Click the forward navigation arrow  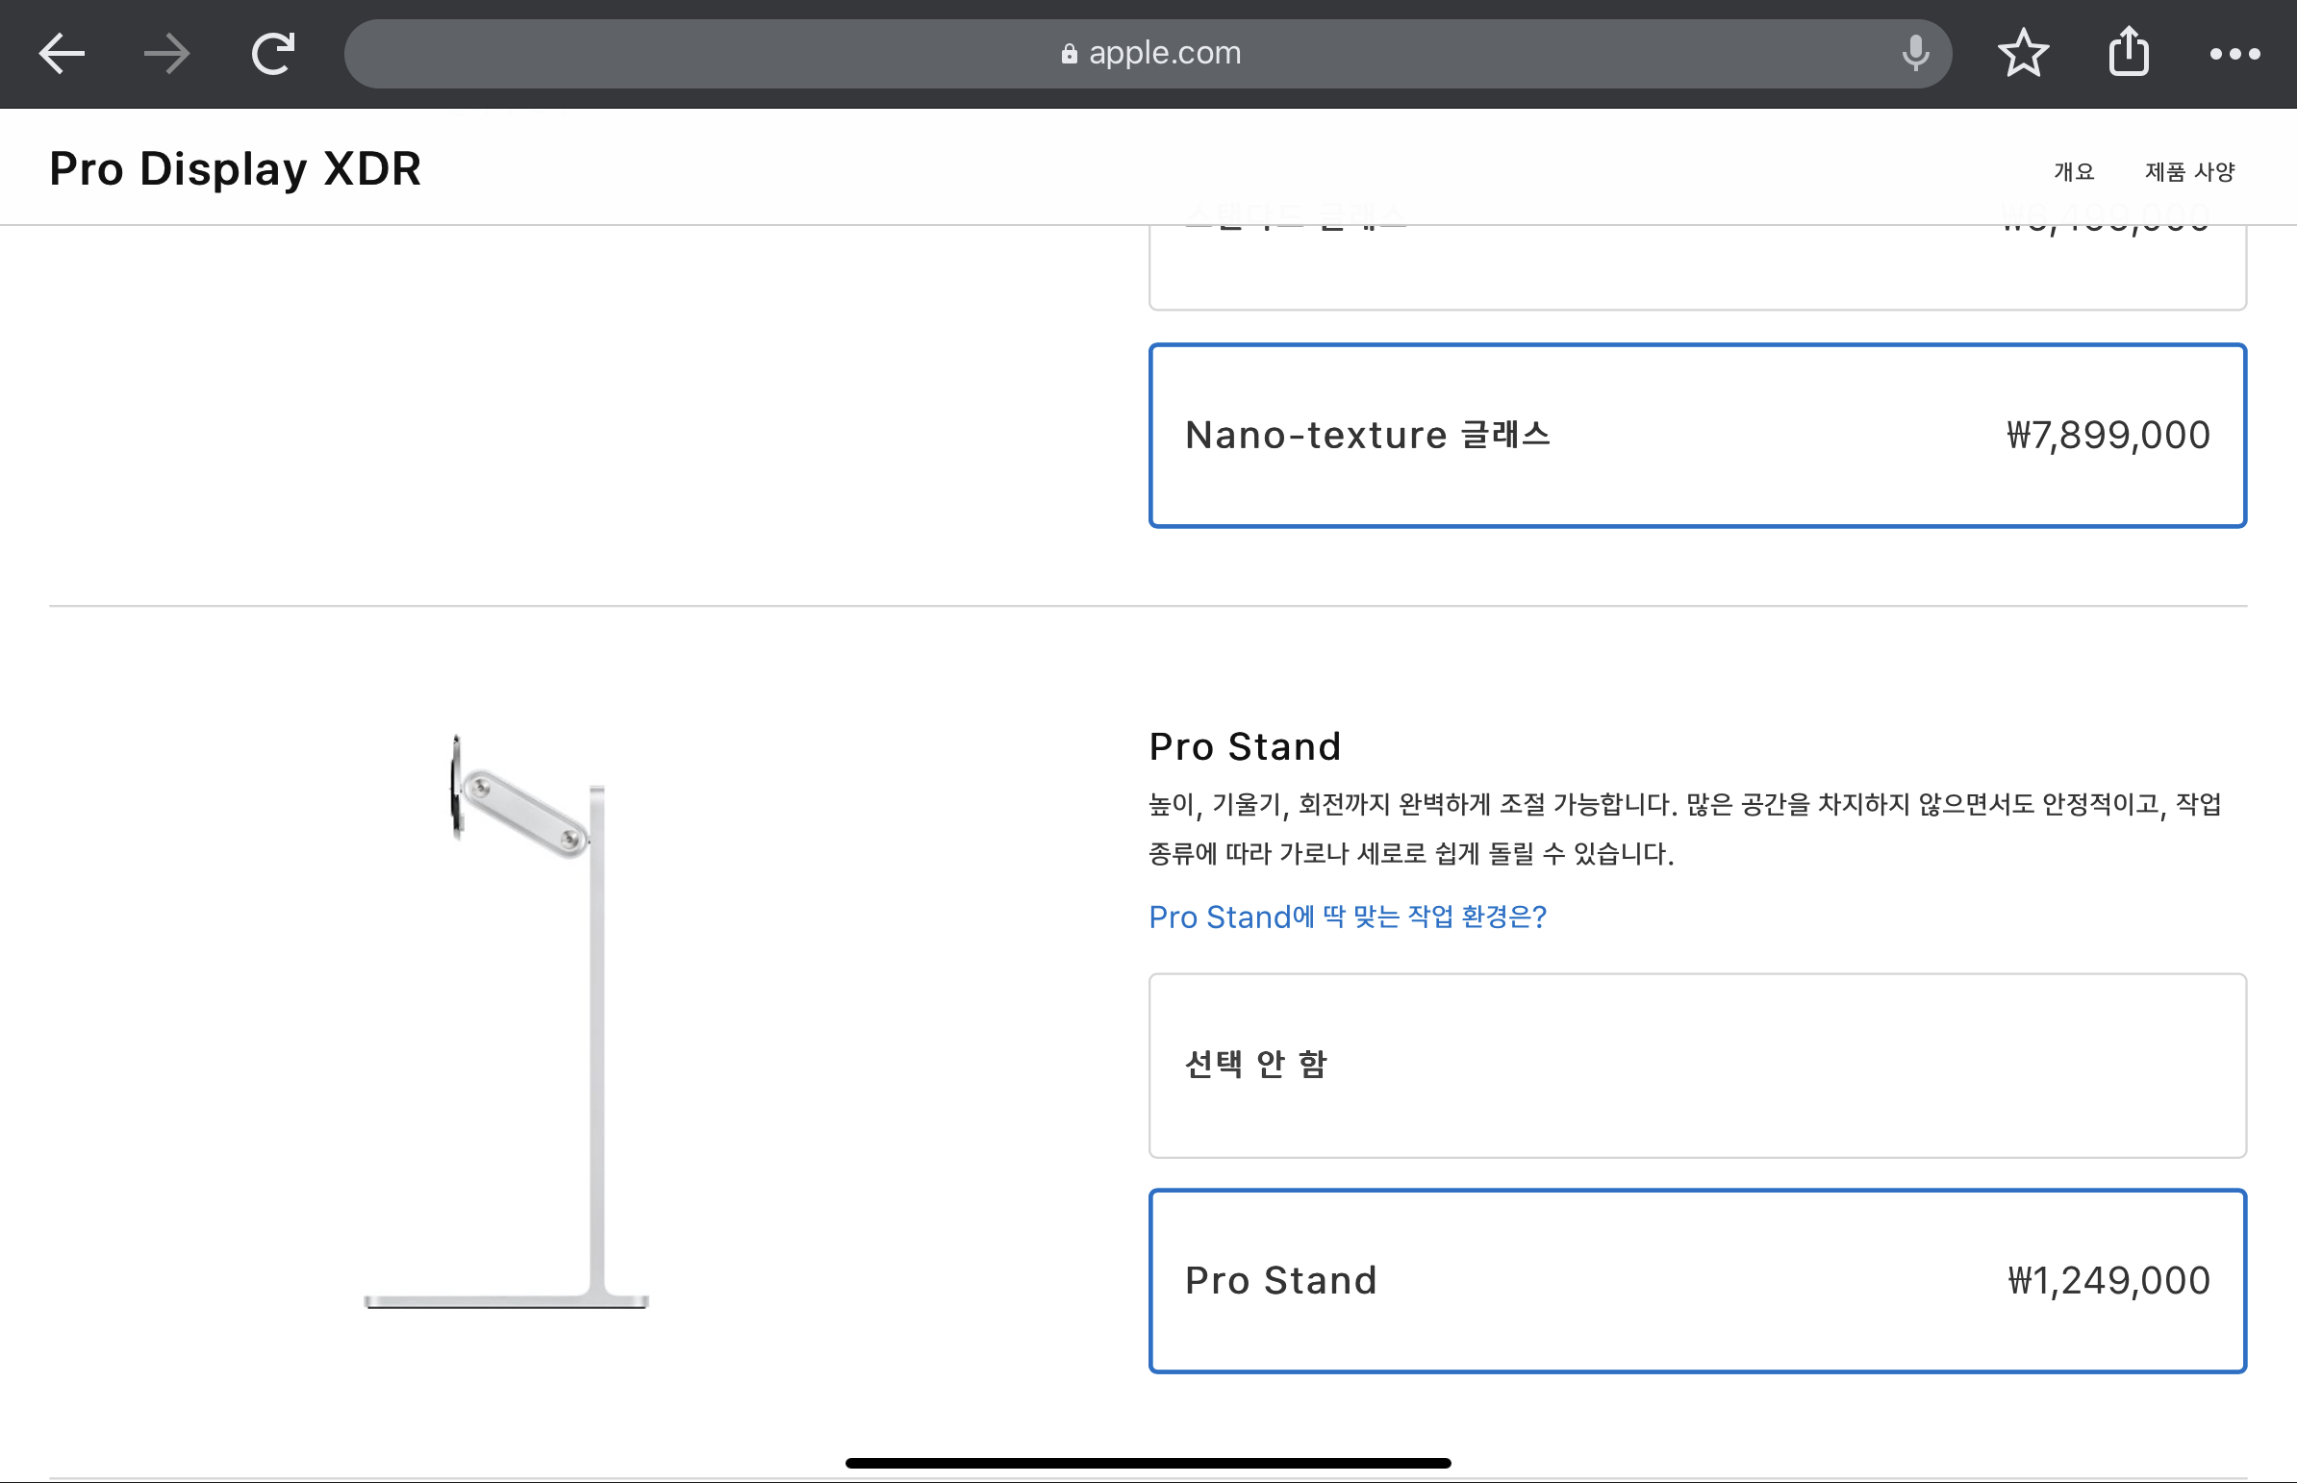(x=166, y=54)
